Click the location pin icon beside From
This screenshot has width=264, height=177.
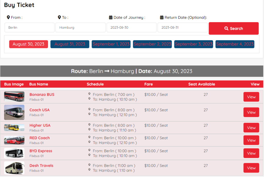[x=8, y=17]
